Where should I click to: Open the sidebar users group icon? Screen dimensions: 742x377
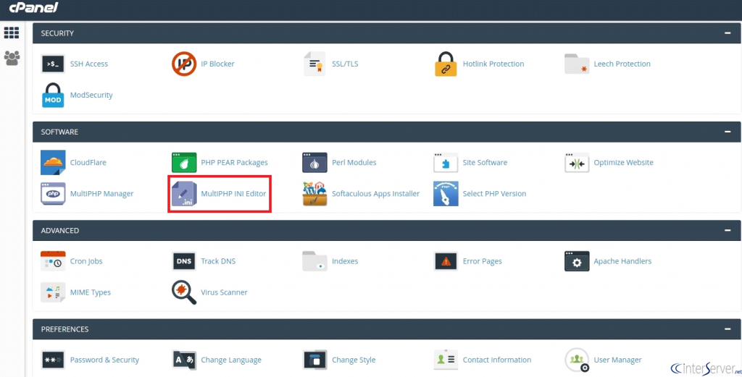12,58
